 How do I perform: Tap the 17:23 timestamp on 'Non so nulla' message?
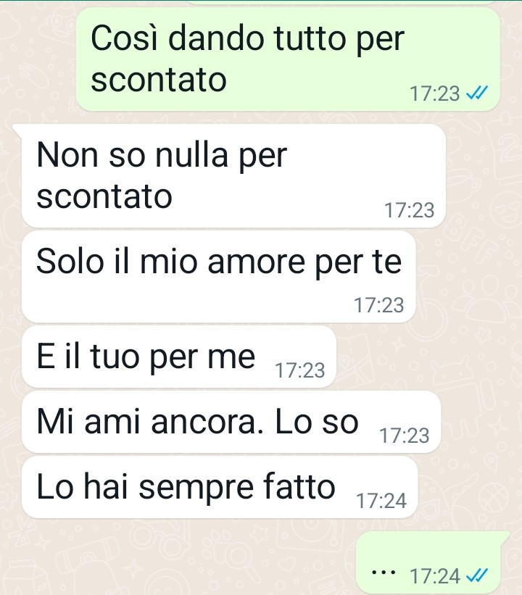[409, 210]
